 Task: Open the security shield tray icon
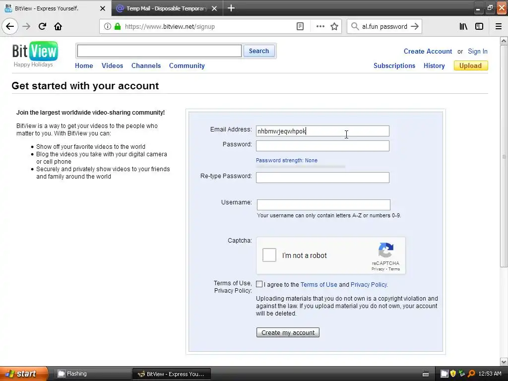click(453, 374)
